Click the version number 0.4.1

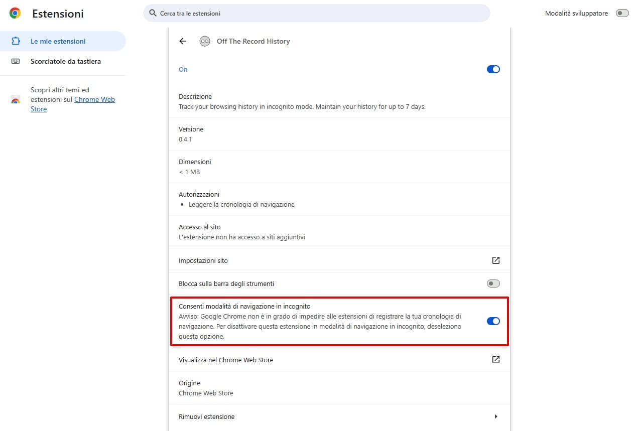(x=185, y=139)
